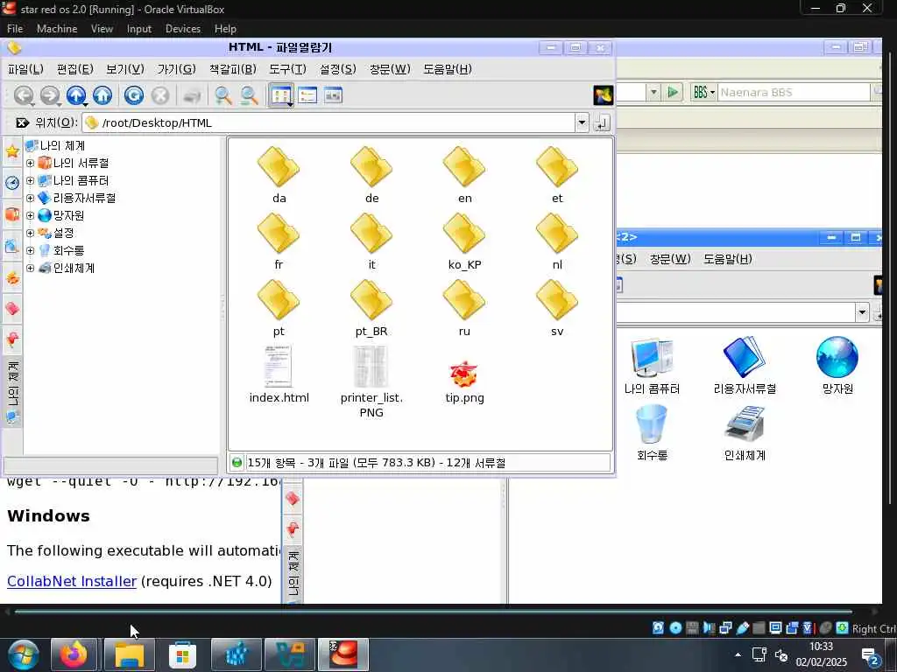Open the 설정(S) menu
Viewport: 897px width, 672px height.
coord(337,69)
